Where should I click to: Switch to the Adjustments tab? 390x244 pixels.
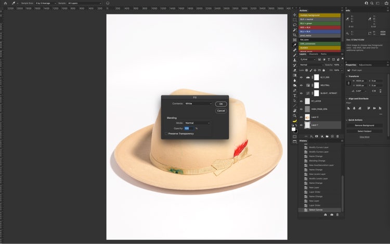tap(365, 65)
